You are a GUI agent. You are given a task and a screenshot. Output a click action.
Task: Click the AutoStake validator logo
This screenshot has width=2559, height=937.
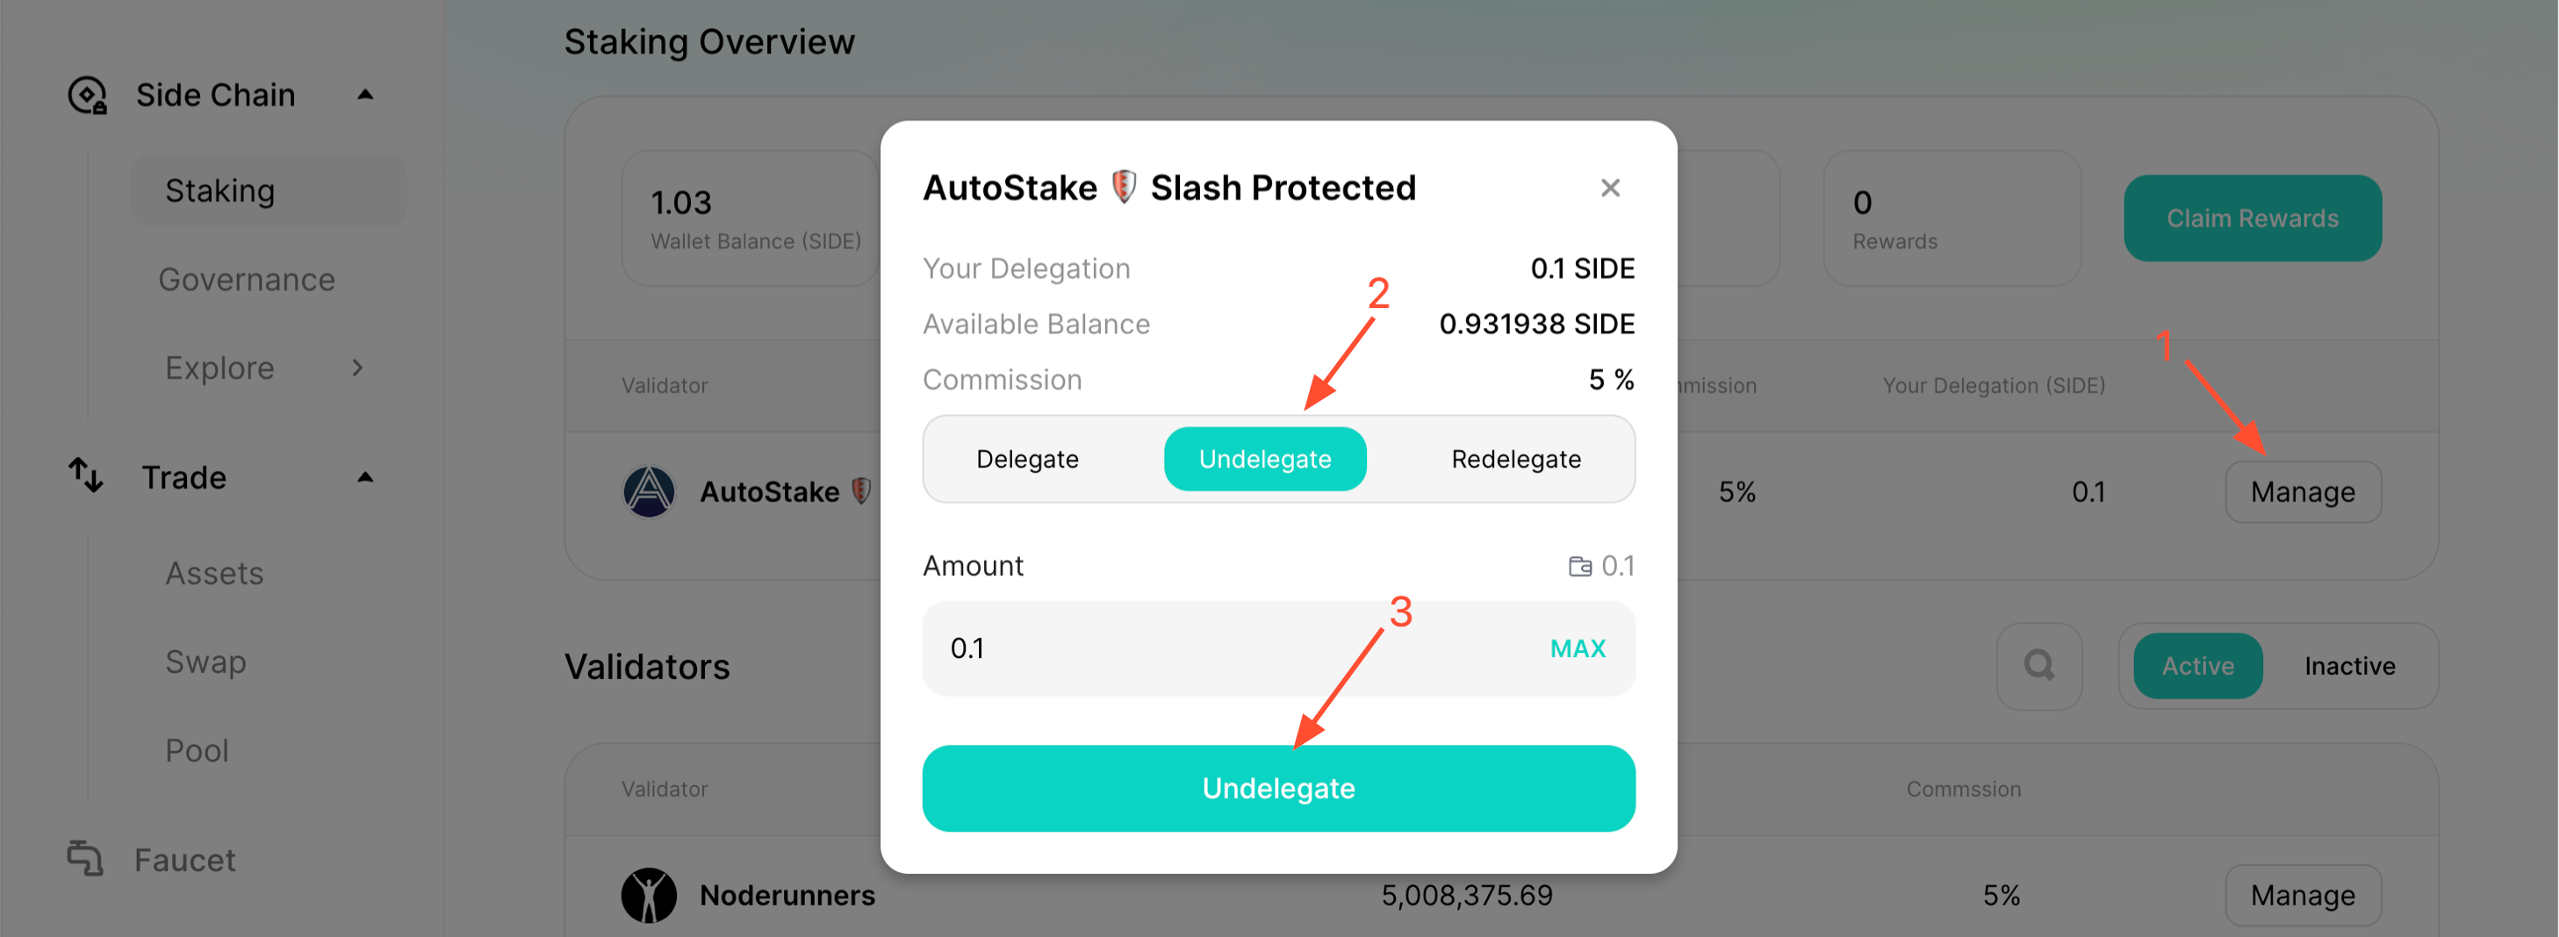point(649,491)
